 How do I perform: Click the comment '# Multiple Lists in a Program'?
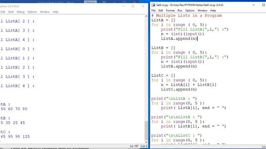(x=187, y=16)
